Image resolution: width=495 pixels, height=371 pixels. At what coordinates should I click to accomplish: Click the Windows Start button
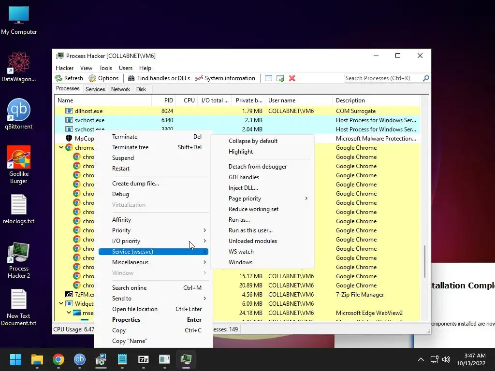coord(15,359)
